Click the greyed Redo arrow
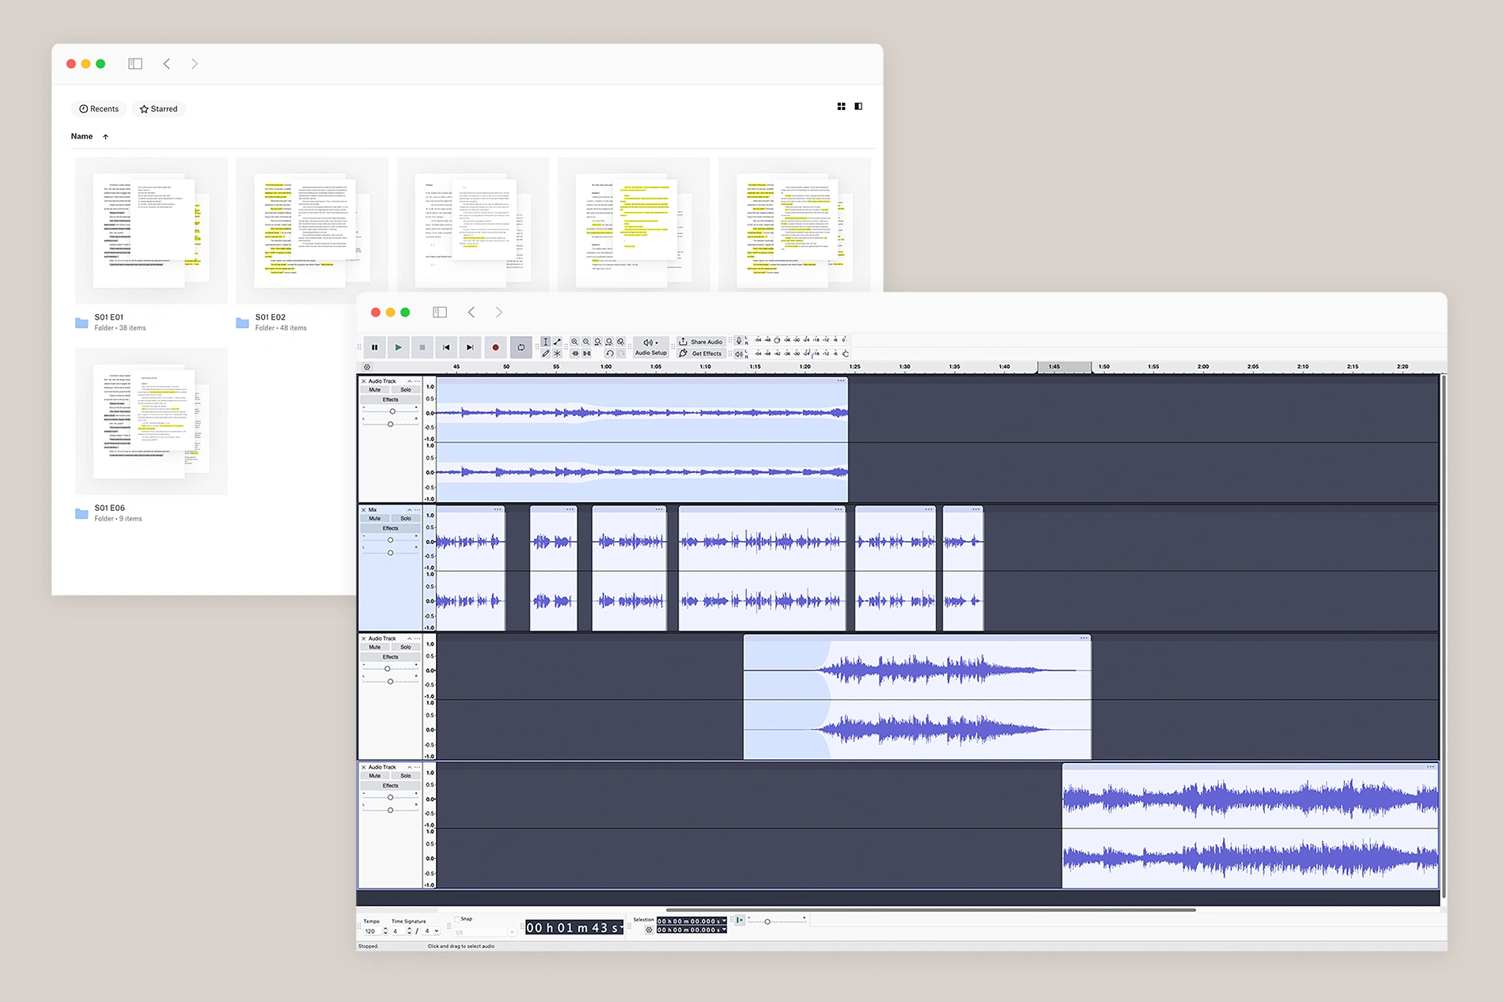 tap(621, 354)
